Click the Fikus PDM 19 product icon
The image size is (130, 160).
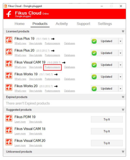pos(9,118)
